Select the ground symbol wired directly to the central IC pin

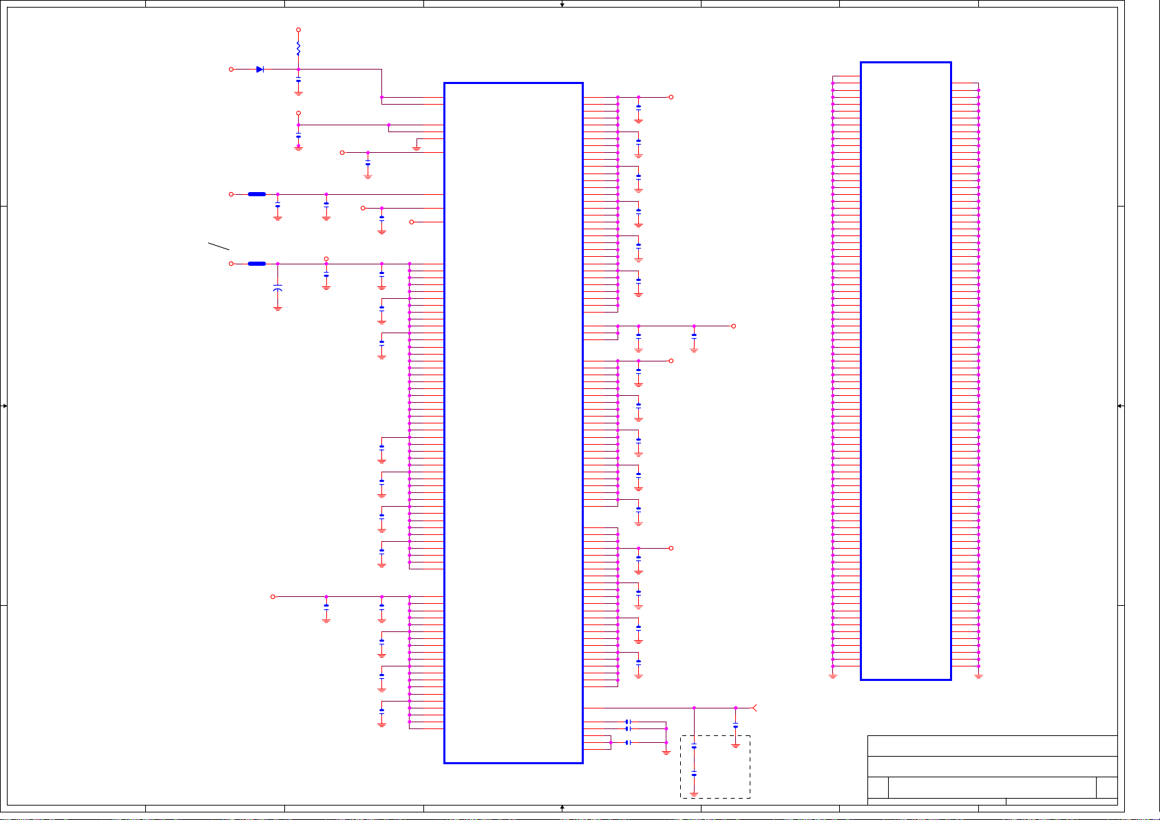416,148
